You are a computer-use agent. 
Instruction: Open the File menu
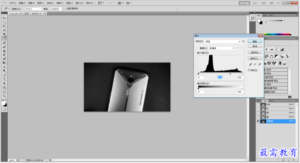click(x=13, y=3)
